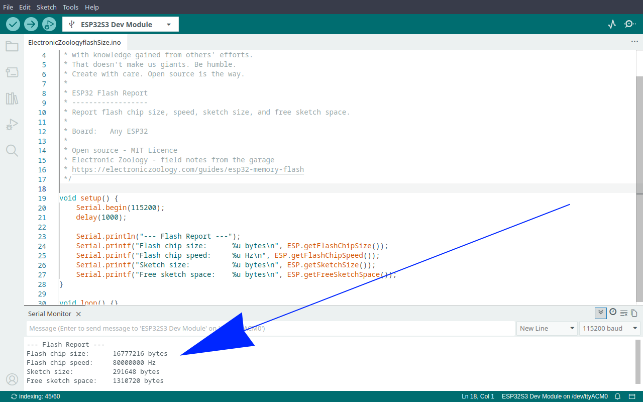The height and width of the screenshot is (402, 643).
Task: Click line number 19 in the gutter
Action: coord(42,198)
